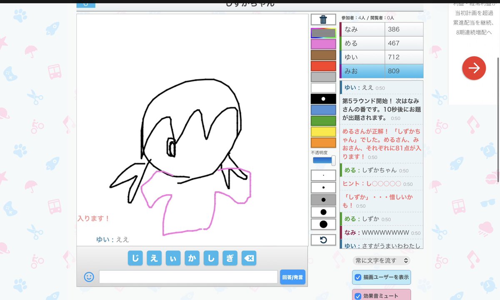500x300 pixels.
Task: Toggle the 描画ユーザーを表示 checkbox
Action: click(x=357, y=277)
